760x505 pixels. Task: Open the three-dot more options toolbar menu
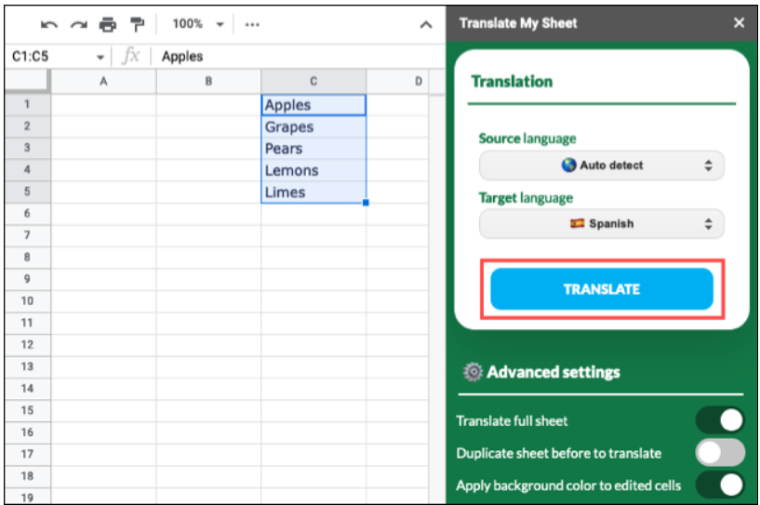point(252,24)
